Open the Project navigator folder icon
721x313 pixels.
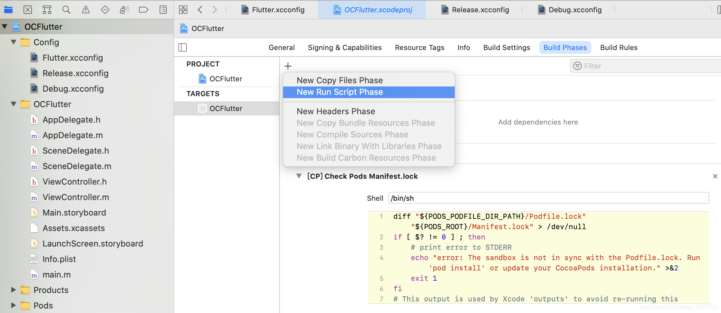[8, 10]
